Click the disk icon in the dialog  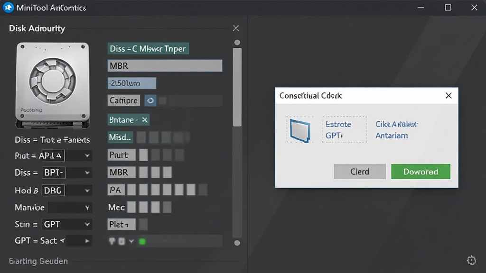click(300, 130)
